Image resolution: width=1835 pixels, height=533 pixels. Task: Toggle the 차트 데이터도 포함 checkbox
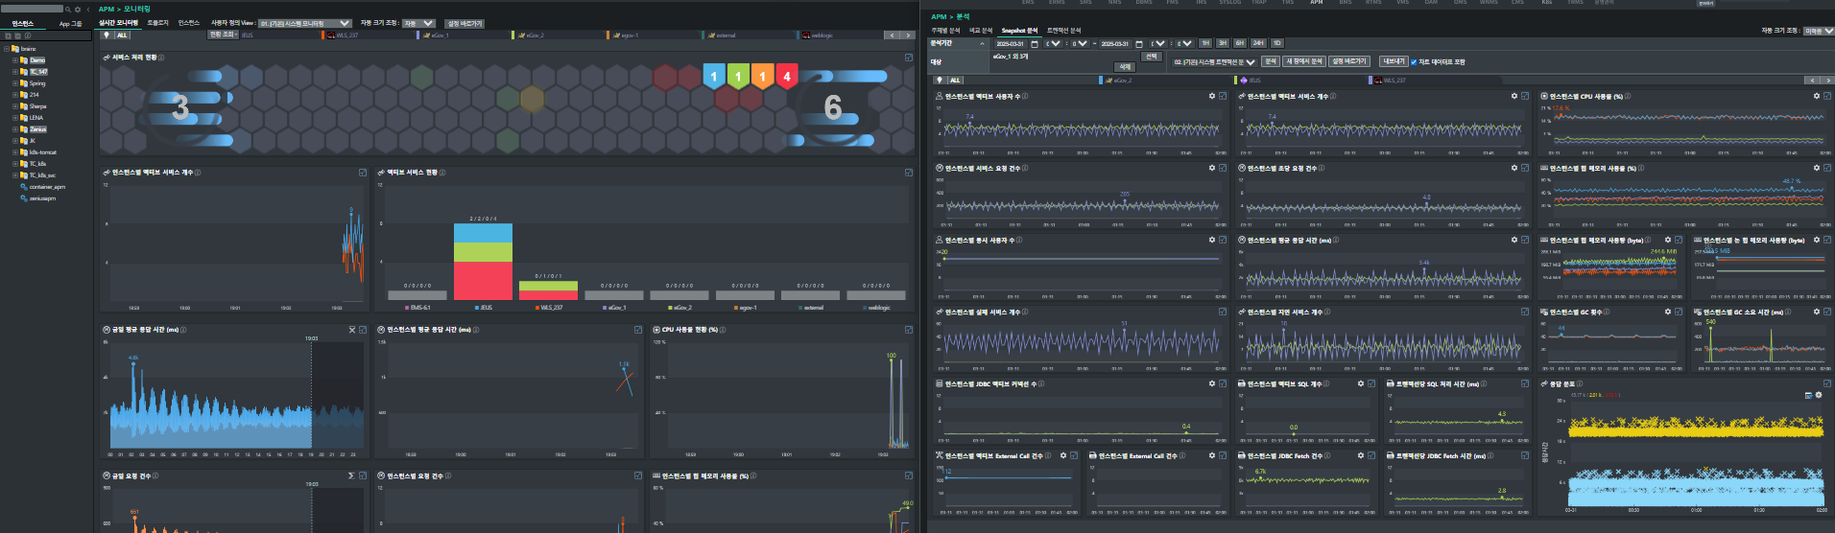click(1414, 61)
